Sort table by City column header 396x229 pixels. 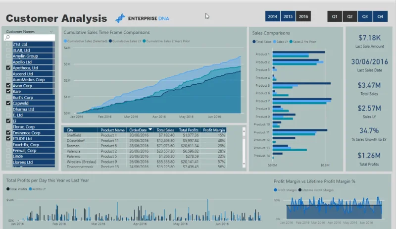pyautogui.click(x=81, y=130)
